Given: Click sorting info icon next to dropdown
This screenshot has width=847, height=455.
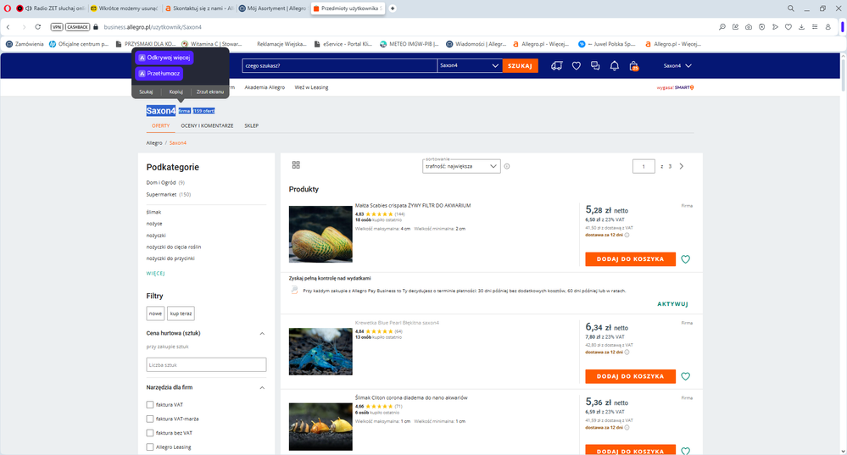Looking at the screenshot, I should pos(507,166).
